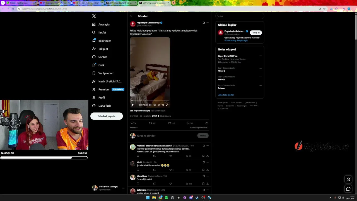Open Grok from sidebar
The width and height of the screenshot is (357, 201).
coord(98,65)
